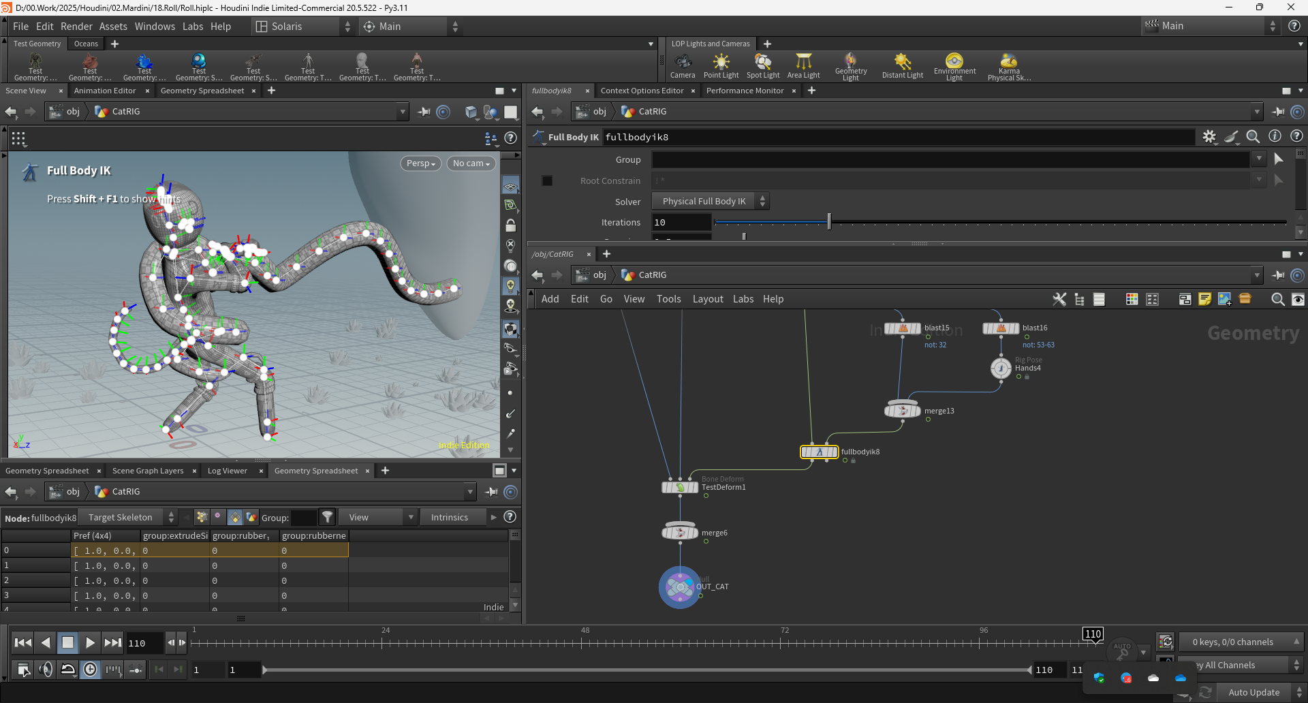Add an Environment Light from shelf
The height and width of the screenshot is (703, 1308).
click(954, 66)
